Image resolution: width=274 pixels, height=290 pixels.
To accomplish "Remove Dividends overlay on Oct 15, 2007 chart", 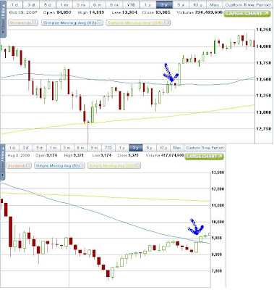I will tap(34, 22).
